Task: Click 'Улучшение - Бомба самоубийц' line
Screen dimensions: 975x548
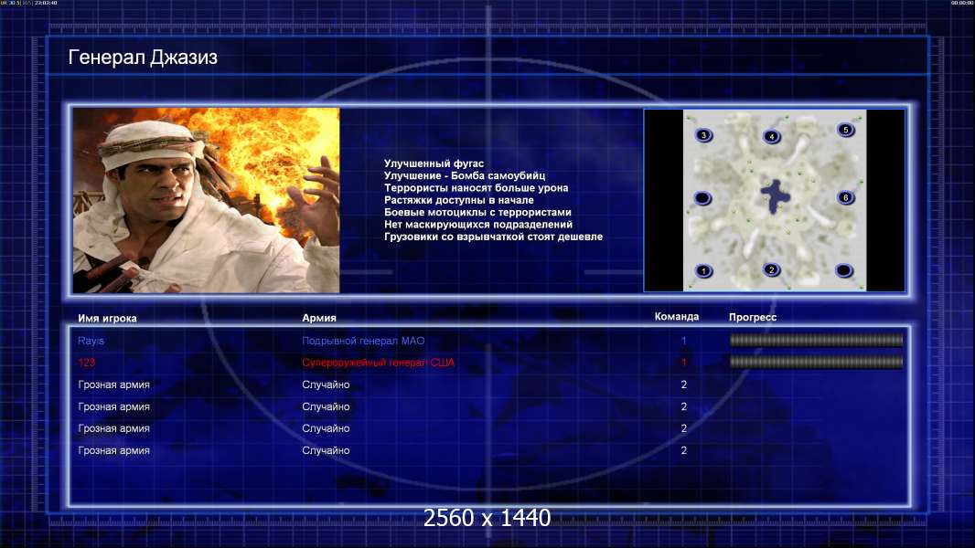Action: (x=465, y=175)
